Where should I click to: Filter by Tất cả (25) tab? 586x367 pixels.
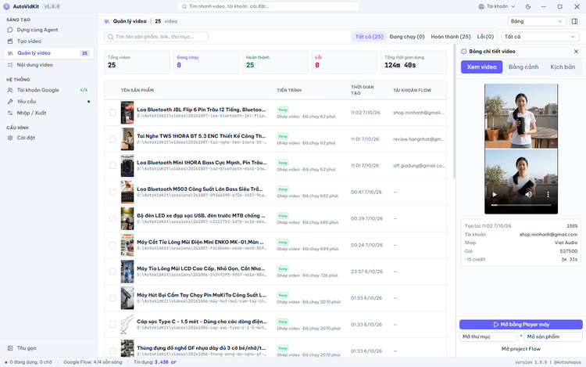click(369, 37)
